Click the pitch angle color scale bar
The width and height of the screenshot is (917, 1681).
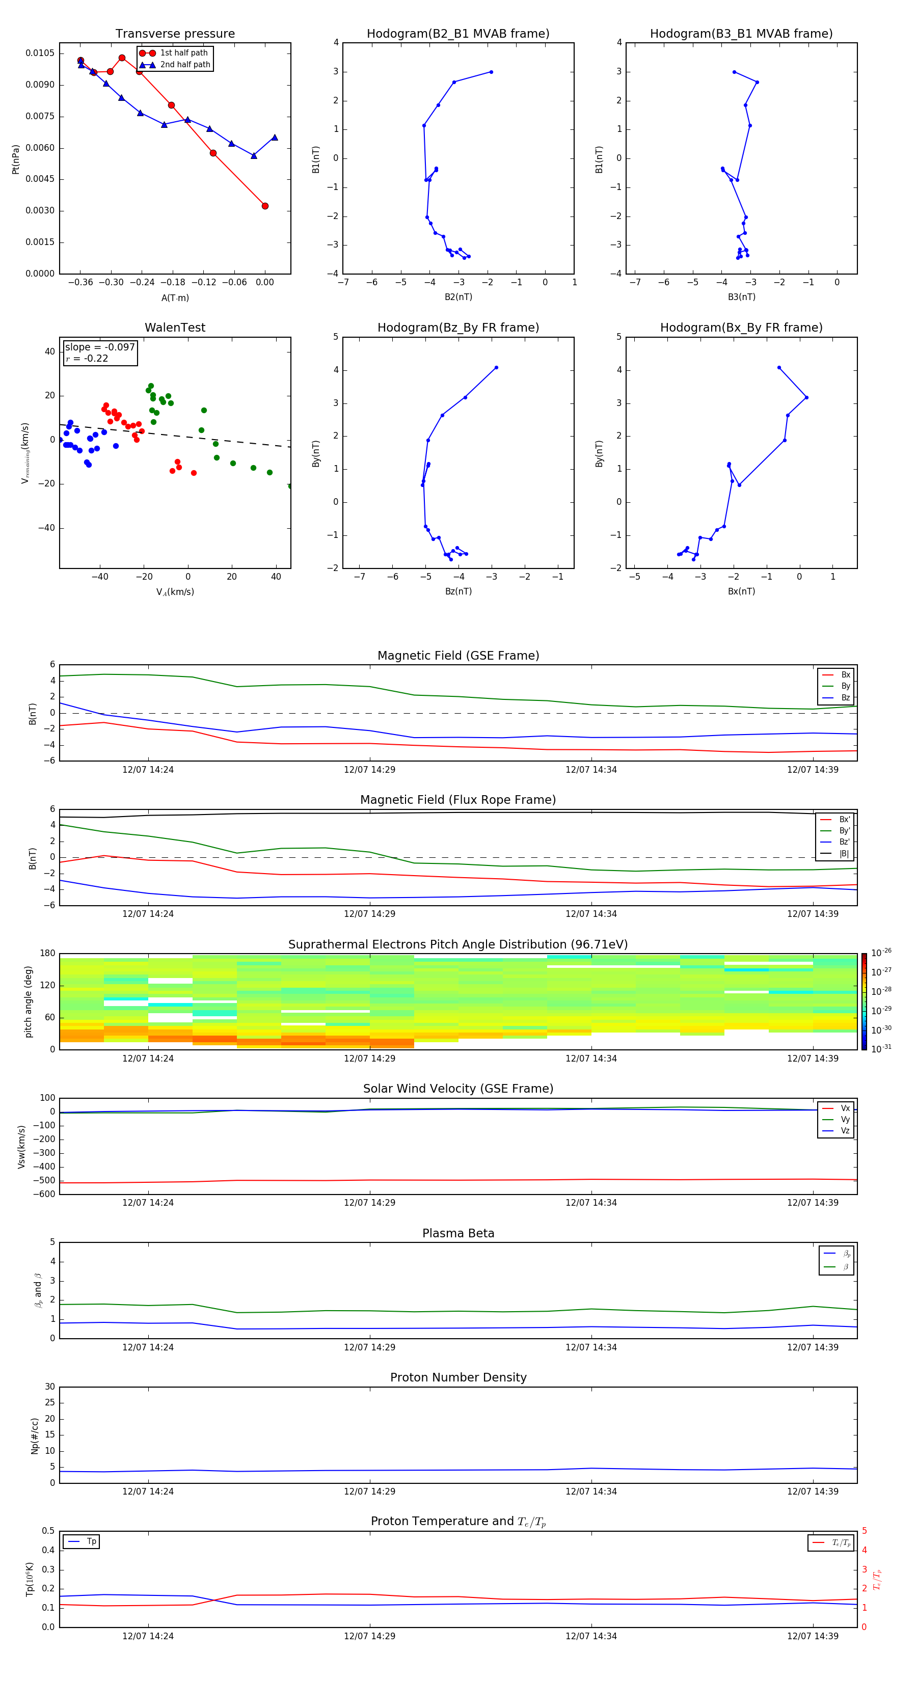[x=864, y=1001]
